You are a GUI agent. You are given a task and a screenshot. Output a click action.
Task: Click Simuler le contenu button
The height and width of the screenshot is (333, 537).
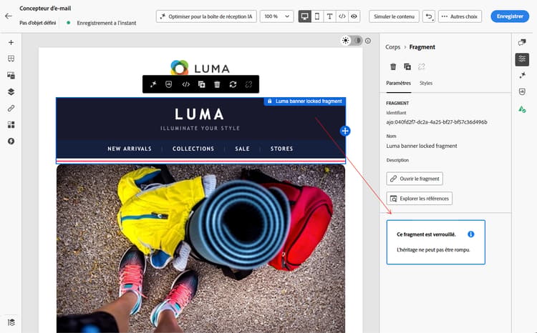tap(394, 16)
